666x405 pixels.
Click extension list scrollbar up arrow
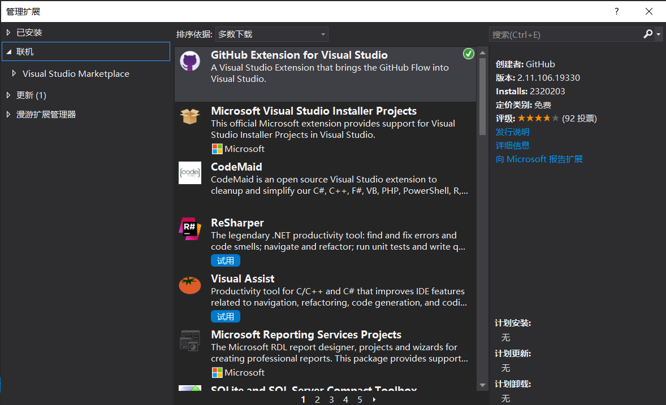coord(482,53)
